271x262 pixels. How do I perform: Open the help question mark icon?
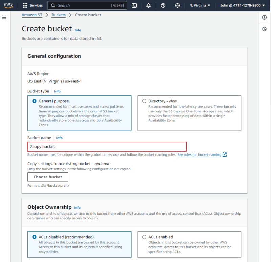163,5
